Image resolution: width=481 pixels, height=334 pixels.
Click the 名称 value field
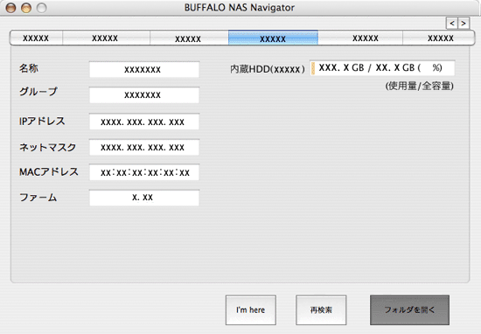pos(144,69)
